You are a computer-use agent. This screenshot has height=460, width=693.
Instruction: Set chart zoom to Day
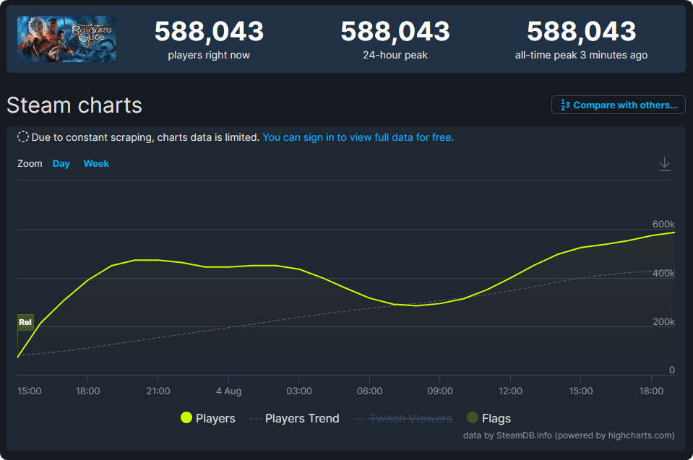pos(61,164)
